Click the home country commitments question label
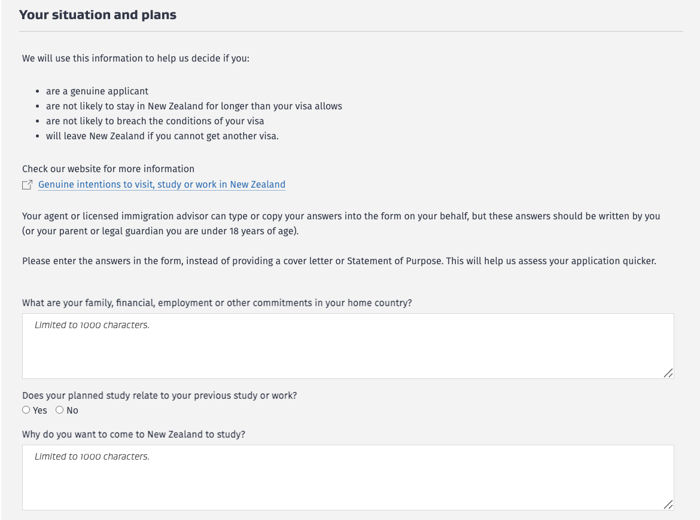The image size is (700, 520). 217,303
